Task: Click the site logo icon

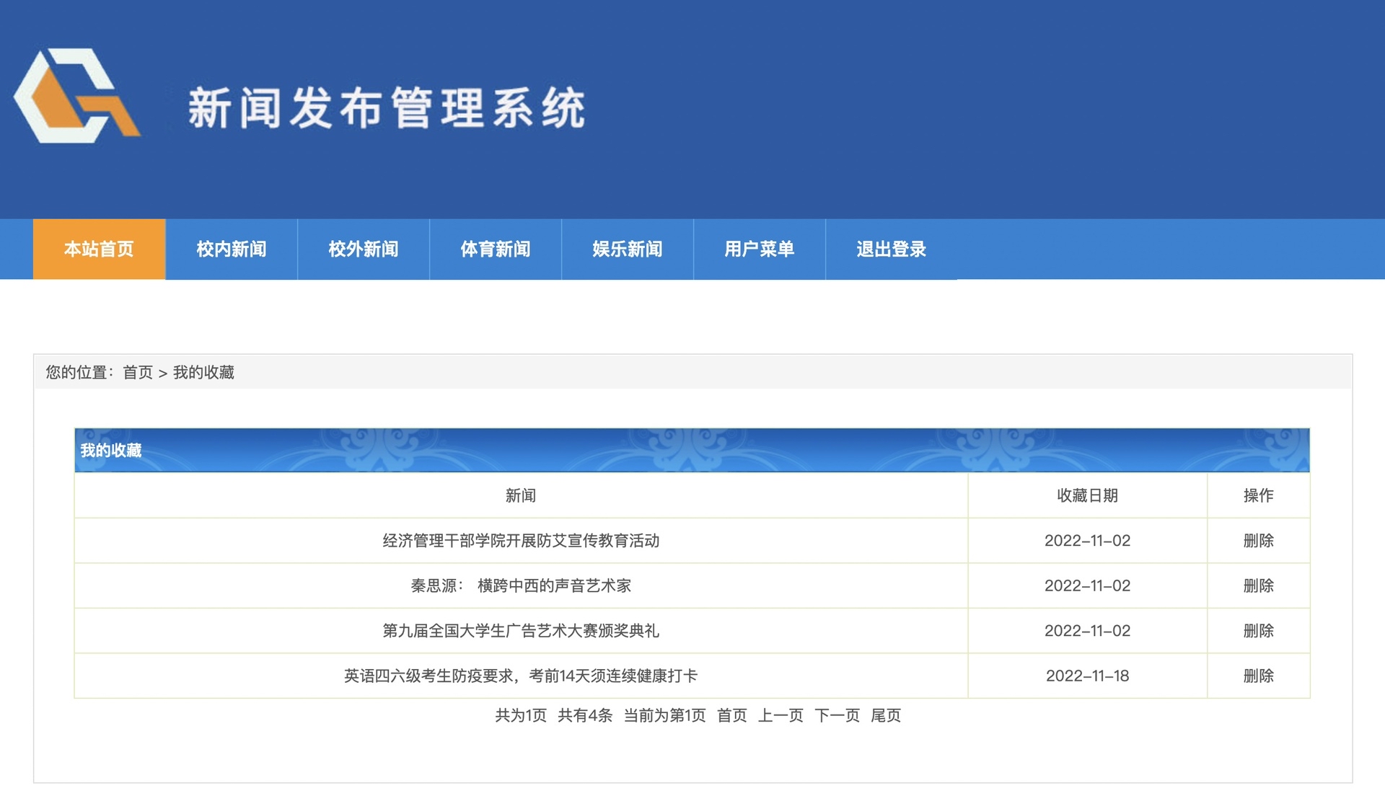Action: tap(77, 96)
